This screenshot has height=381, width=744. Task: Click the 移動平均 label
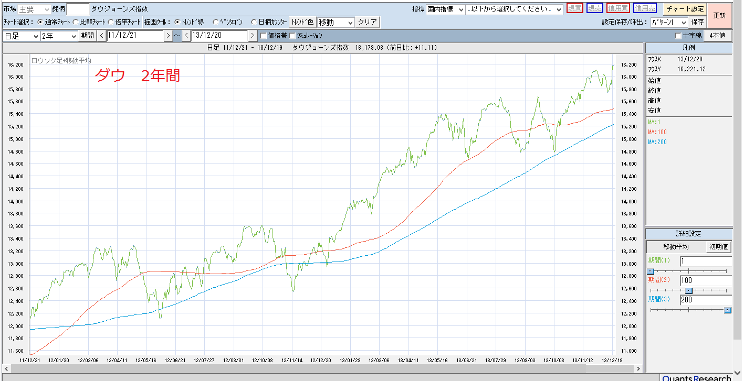[675, 247]
